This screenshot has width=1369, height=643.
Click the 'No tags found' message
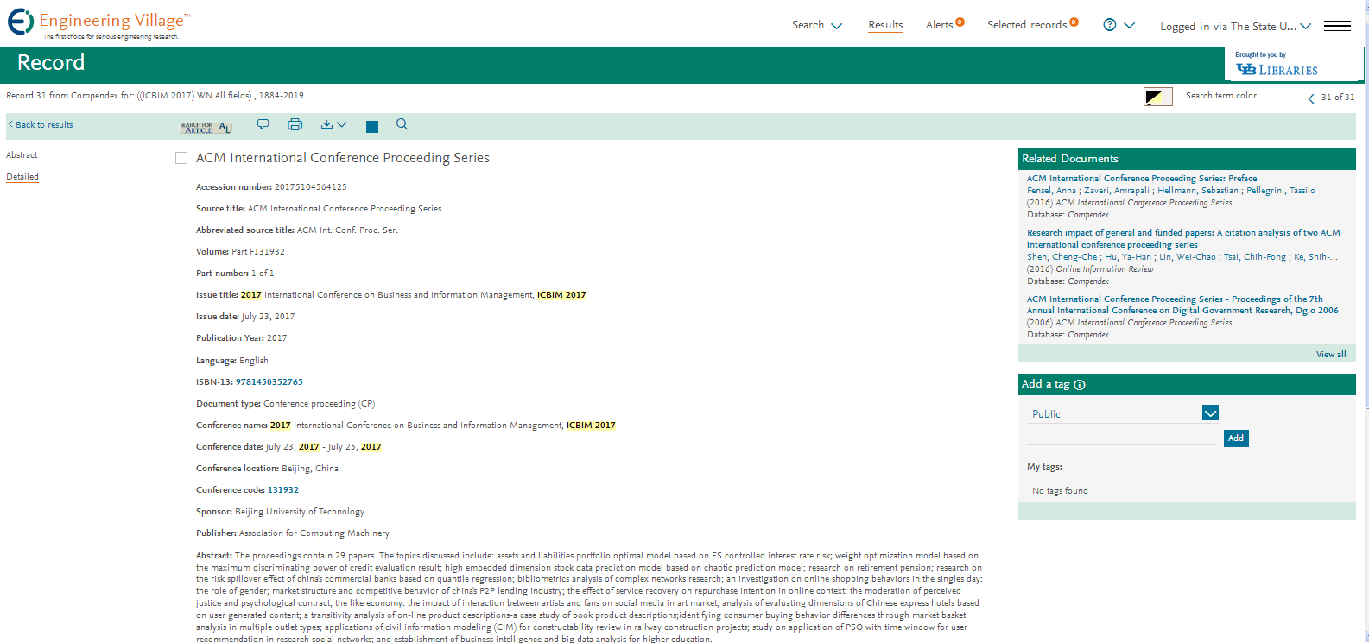tap(1060, 491)
